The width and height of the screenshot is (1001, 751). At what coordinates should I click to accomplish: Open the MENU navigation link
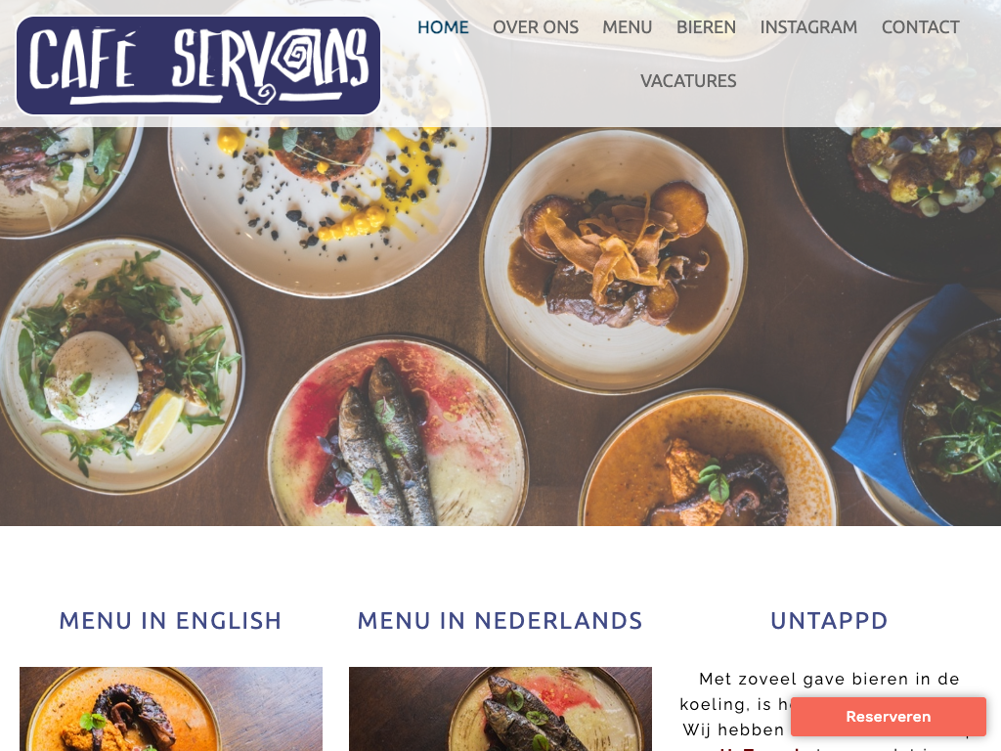pos(628,27)
